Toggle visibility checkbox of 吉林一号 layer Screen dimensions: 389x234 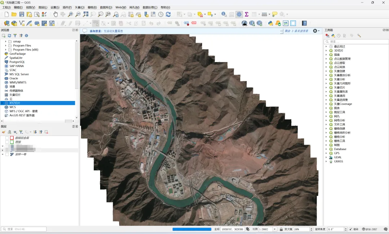[x=7, y=154]
